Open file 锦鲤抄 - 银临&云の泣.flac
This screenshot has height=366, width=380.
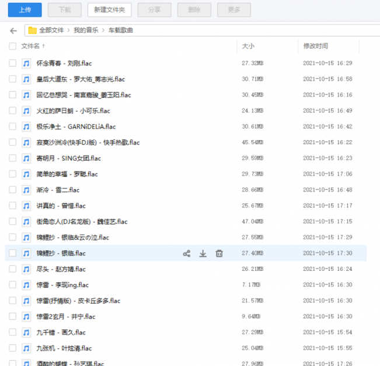73,238
